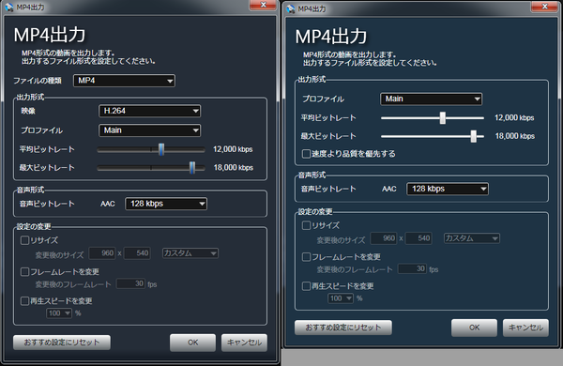Enable 再生スピードを変更 checkbox in left window
563x366 pixels.
pos(24,300)
